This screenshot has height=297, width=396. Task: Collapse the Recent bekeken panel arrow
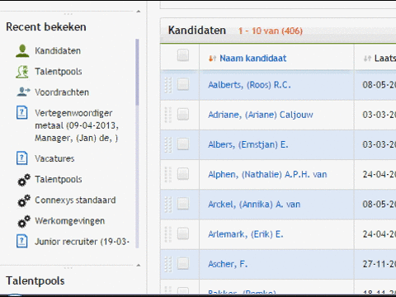click(x=139, y=12)
